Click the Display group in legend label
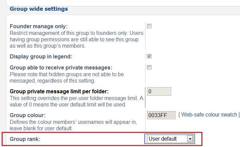The image size is (240, 147). pyautogui.click(x=41, y=57)
